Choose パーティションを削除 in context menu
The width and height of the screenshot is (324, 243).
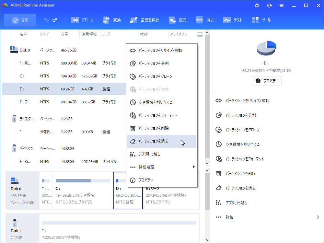162,128
